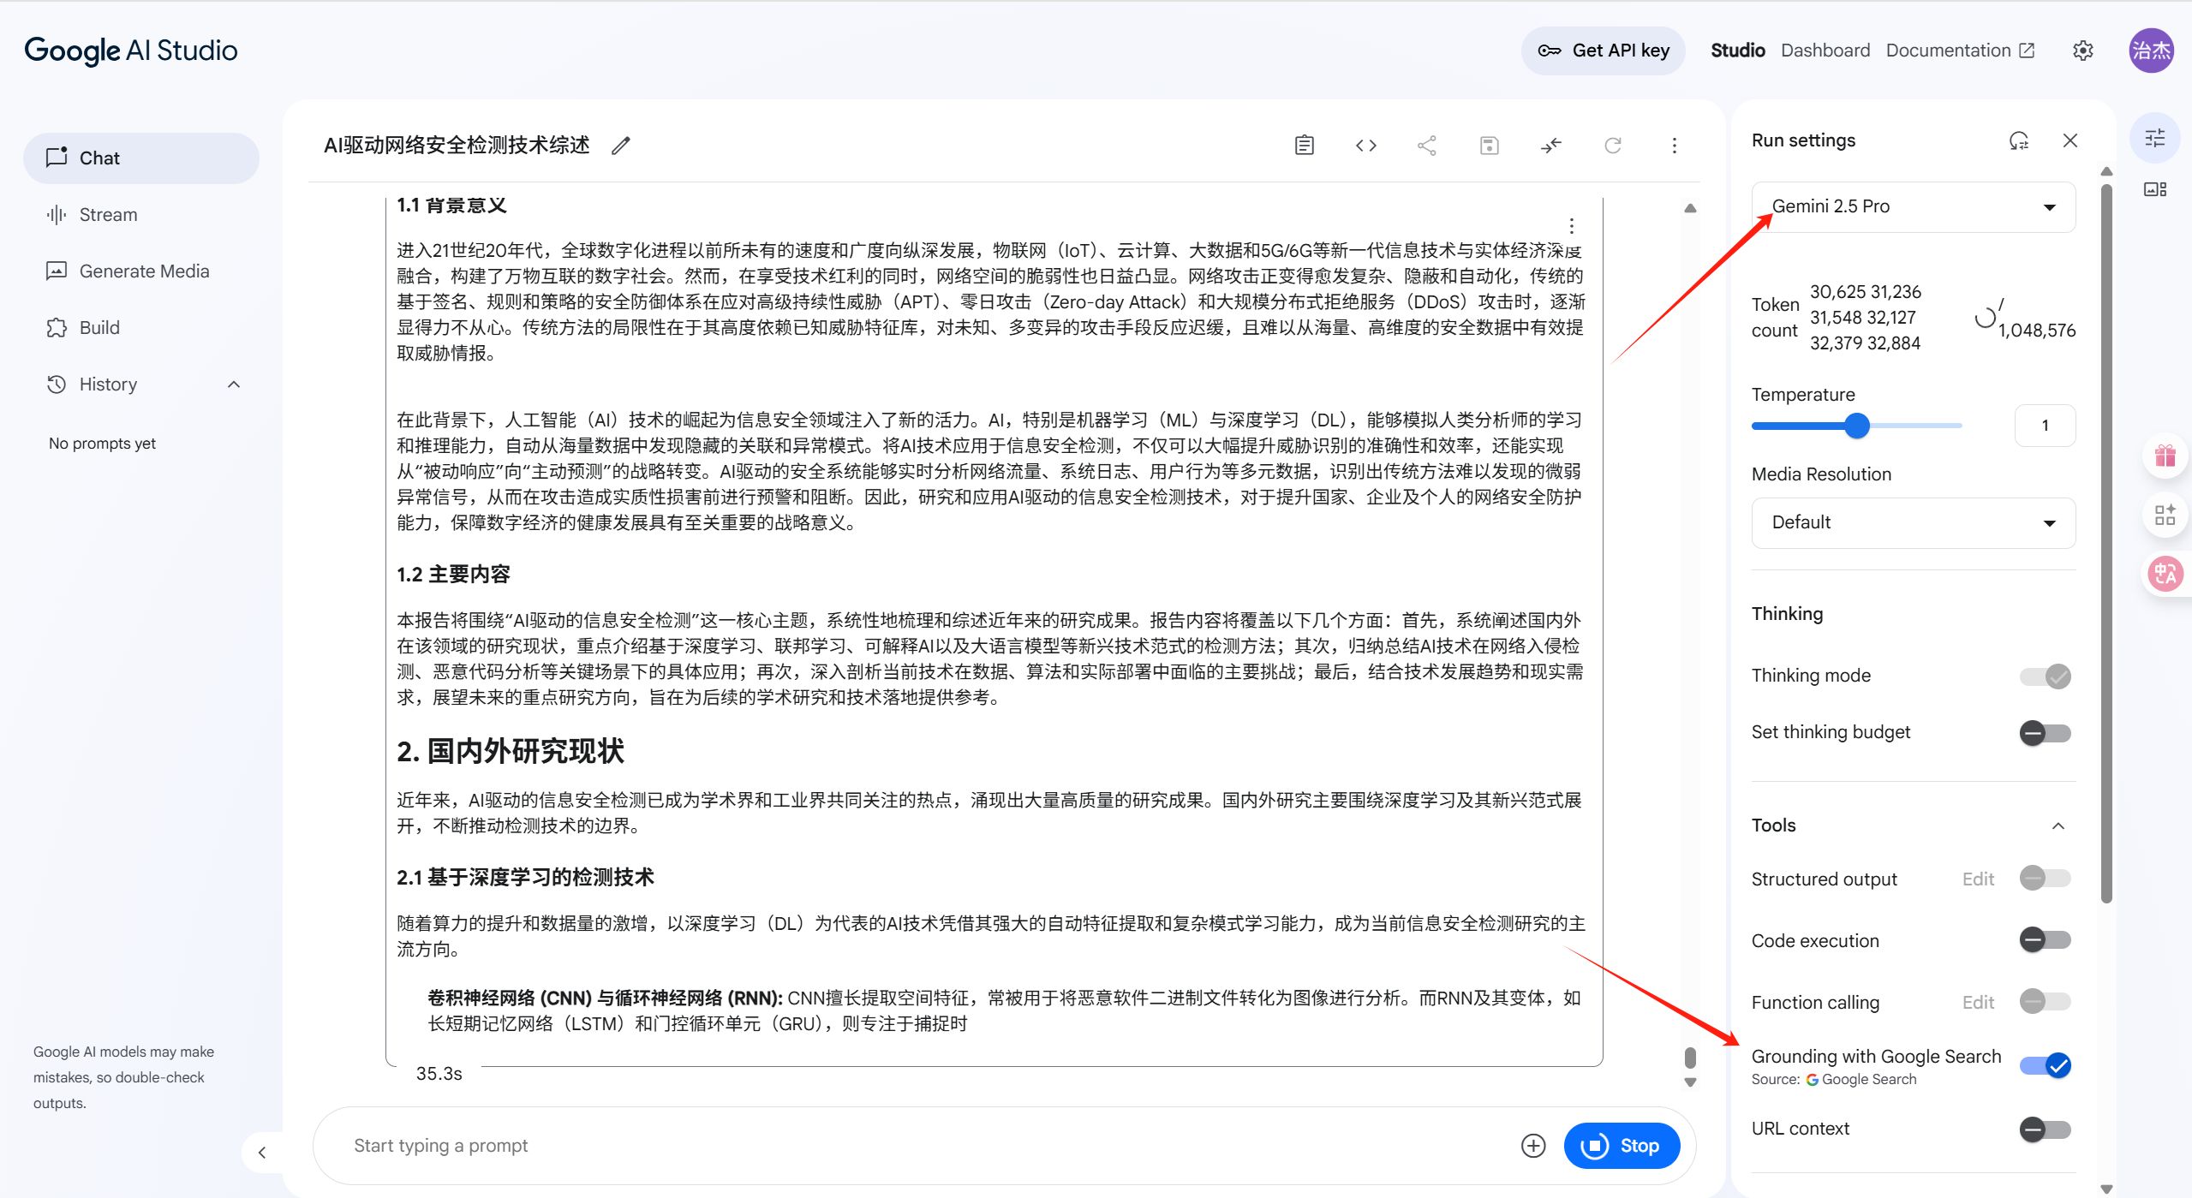
Task: Switch to the Dashboard tab
Action: point(1825,51)
